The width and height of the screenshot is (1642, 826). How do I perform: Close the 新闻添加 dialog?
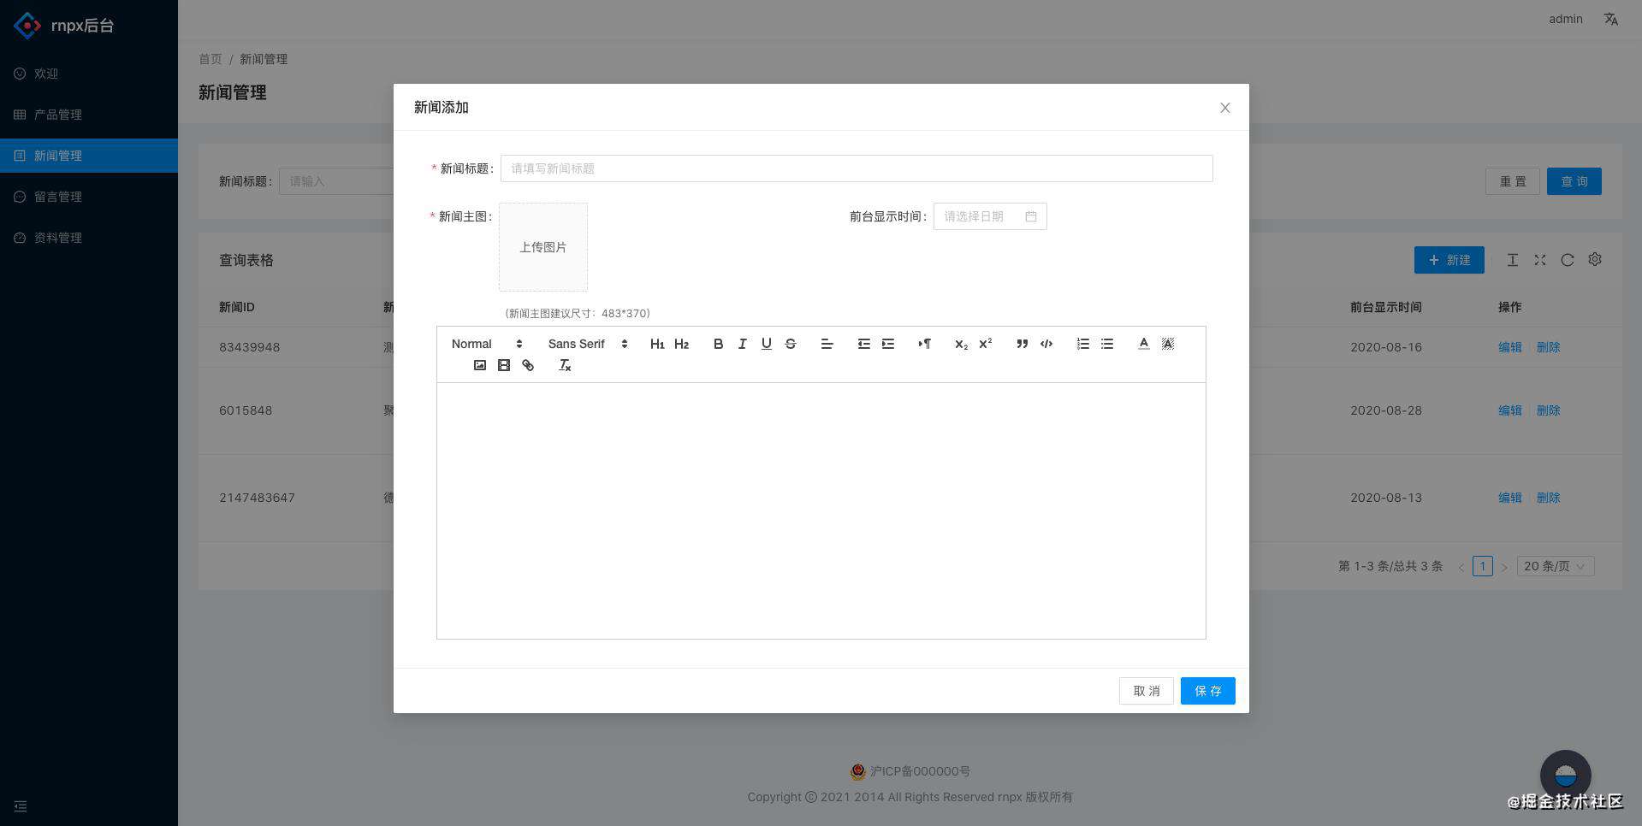pyautogui.click(x=1224, y=108)
